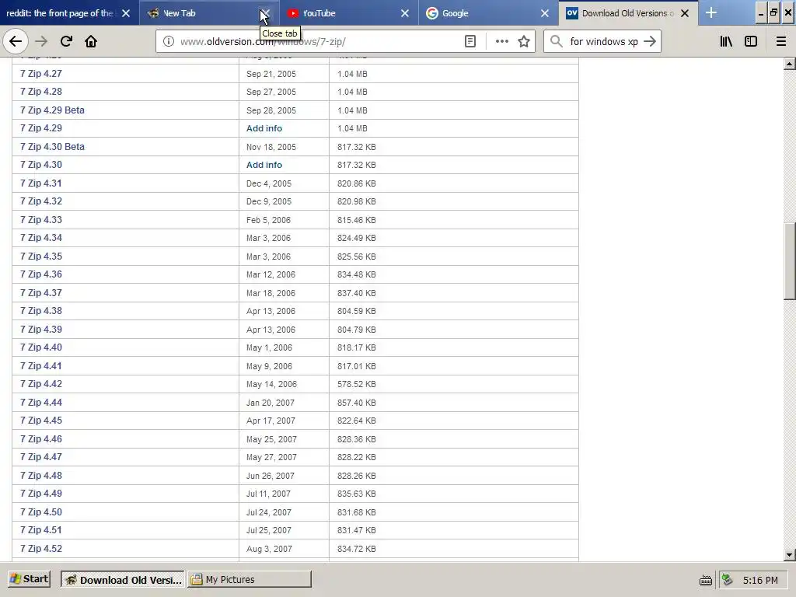Click the 5:16 PM system clock
796x597 pixels.
(760, 580)
